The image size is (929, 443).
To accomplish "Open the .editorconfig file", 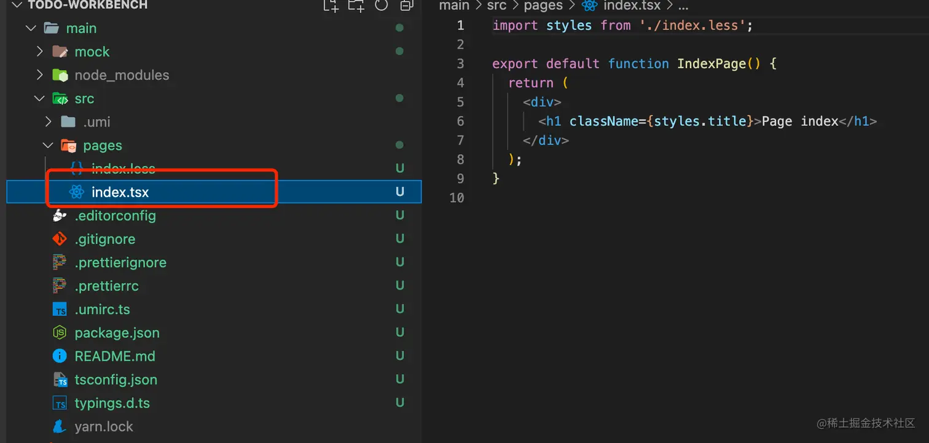I will click(x=115, y=216).
